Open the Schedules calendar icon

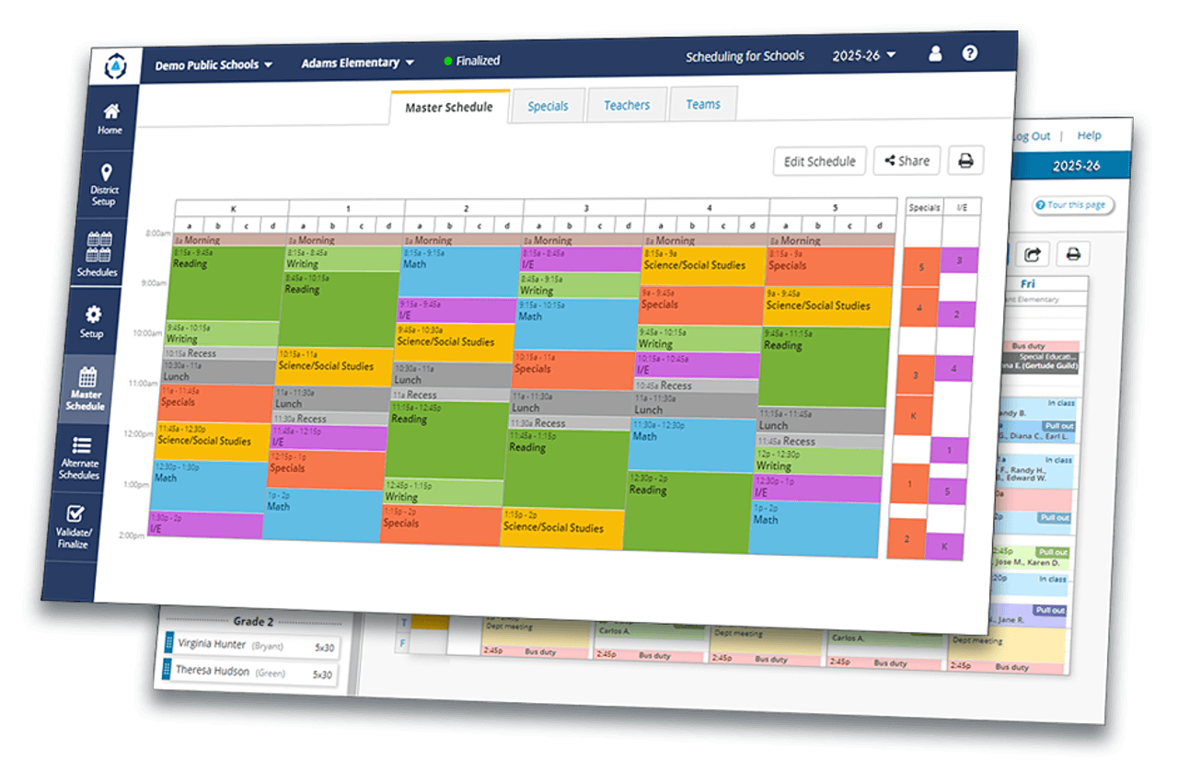(x=98, y=247)
